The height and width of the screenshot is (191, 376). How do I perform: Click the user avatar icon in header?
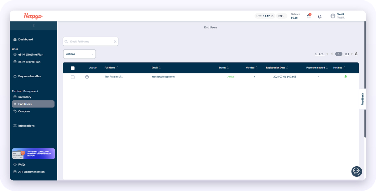click(333, 16)
